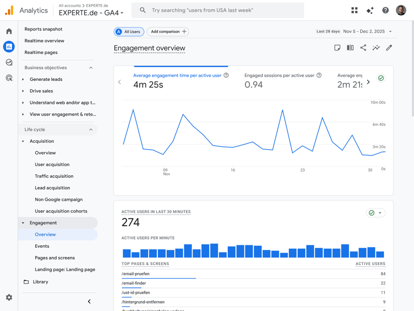Open the Advertising icon in left rail
This screenshot has height=311, width=414.
click(9, 78)
